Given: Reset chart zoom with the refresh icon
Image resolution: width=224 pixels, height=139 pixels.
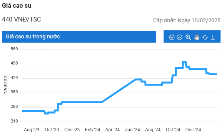Looking at the screenshot, I should click(205, 38).
